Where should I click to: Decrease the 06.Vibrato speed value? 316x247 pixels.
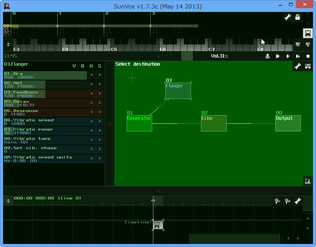click(x=91, y=121)
